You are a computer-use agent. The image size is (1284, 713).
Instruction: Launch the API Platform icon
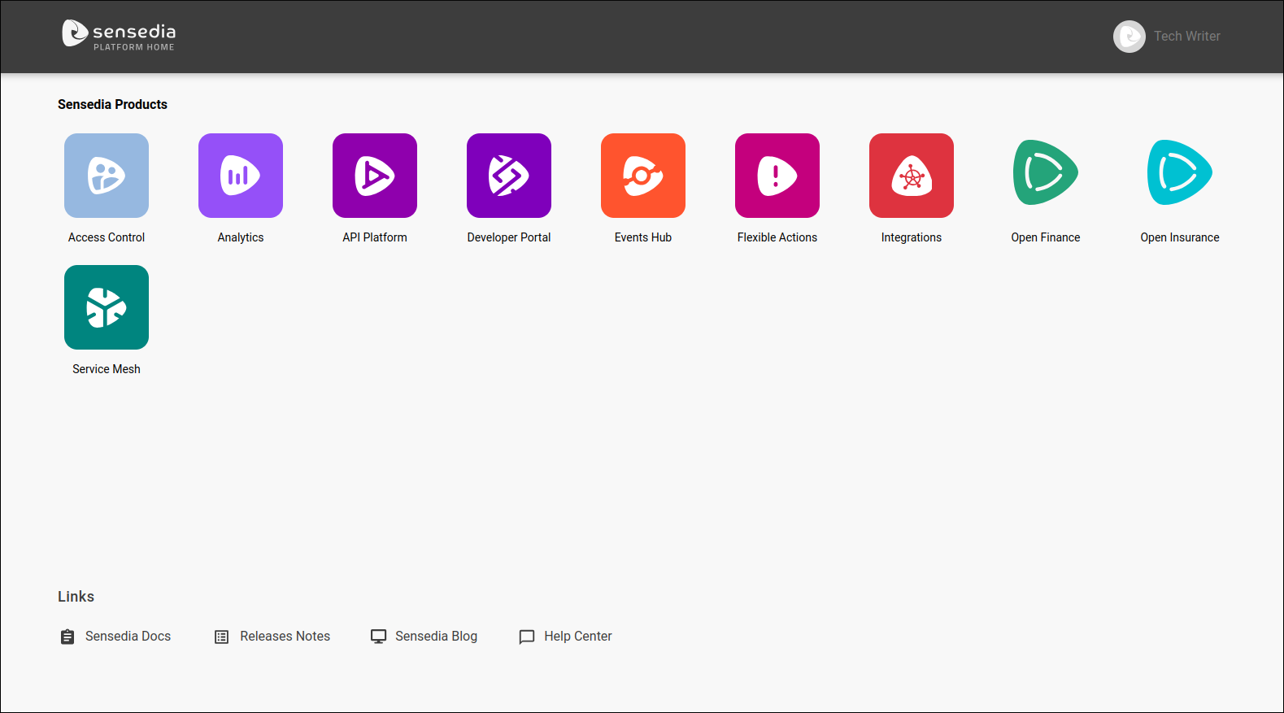click(x=375, y=176)
